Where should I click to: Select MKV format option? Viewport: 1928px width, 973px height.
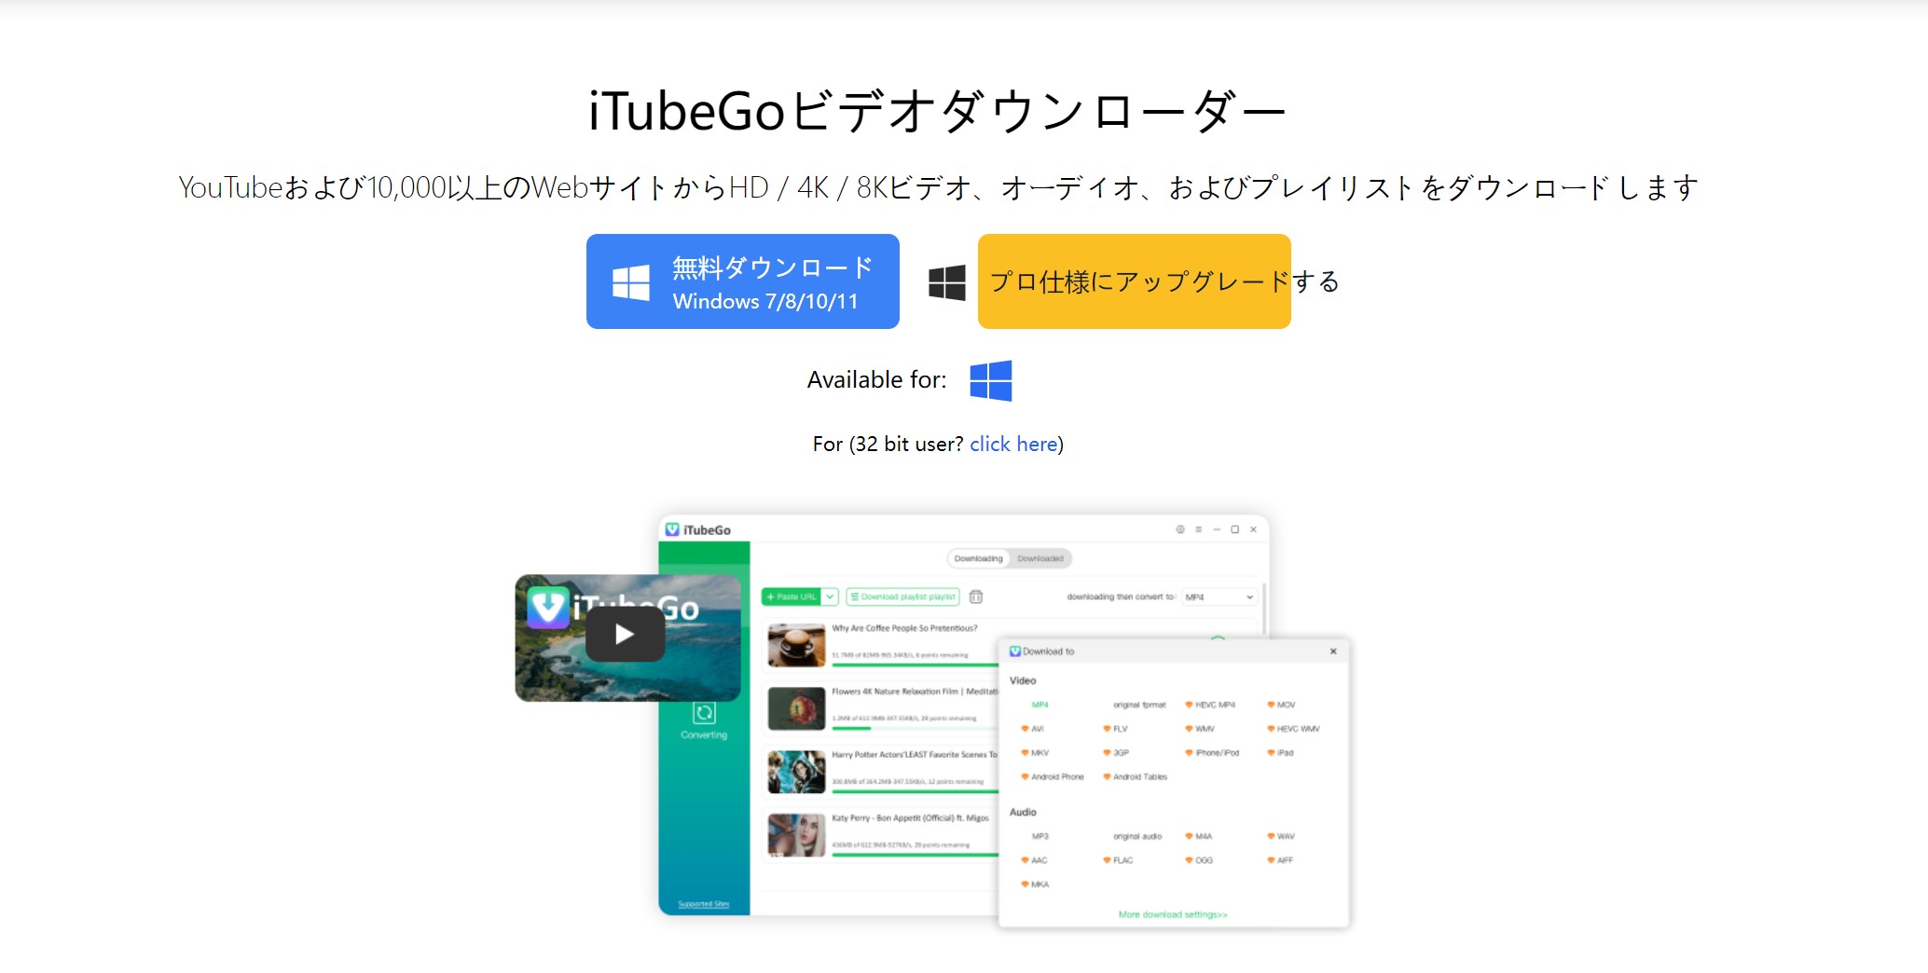tap(1035, 753)
